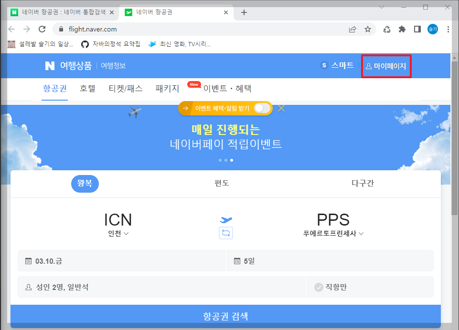Expand the 푸에르토프린세사 destination dropdown
This screenshot has width=459, height=330.
(333, 234)
